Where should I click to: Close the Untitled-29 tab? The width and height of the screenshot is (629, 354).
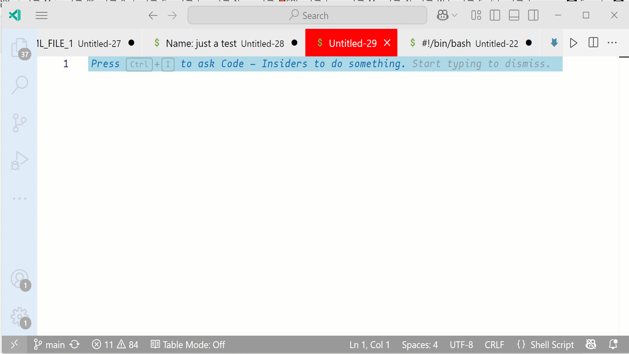(387, 43)
